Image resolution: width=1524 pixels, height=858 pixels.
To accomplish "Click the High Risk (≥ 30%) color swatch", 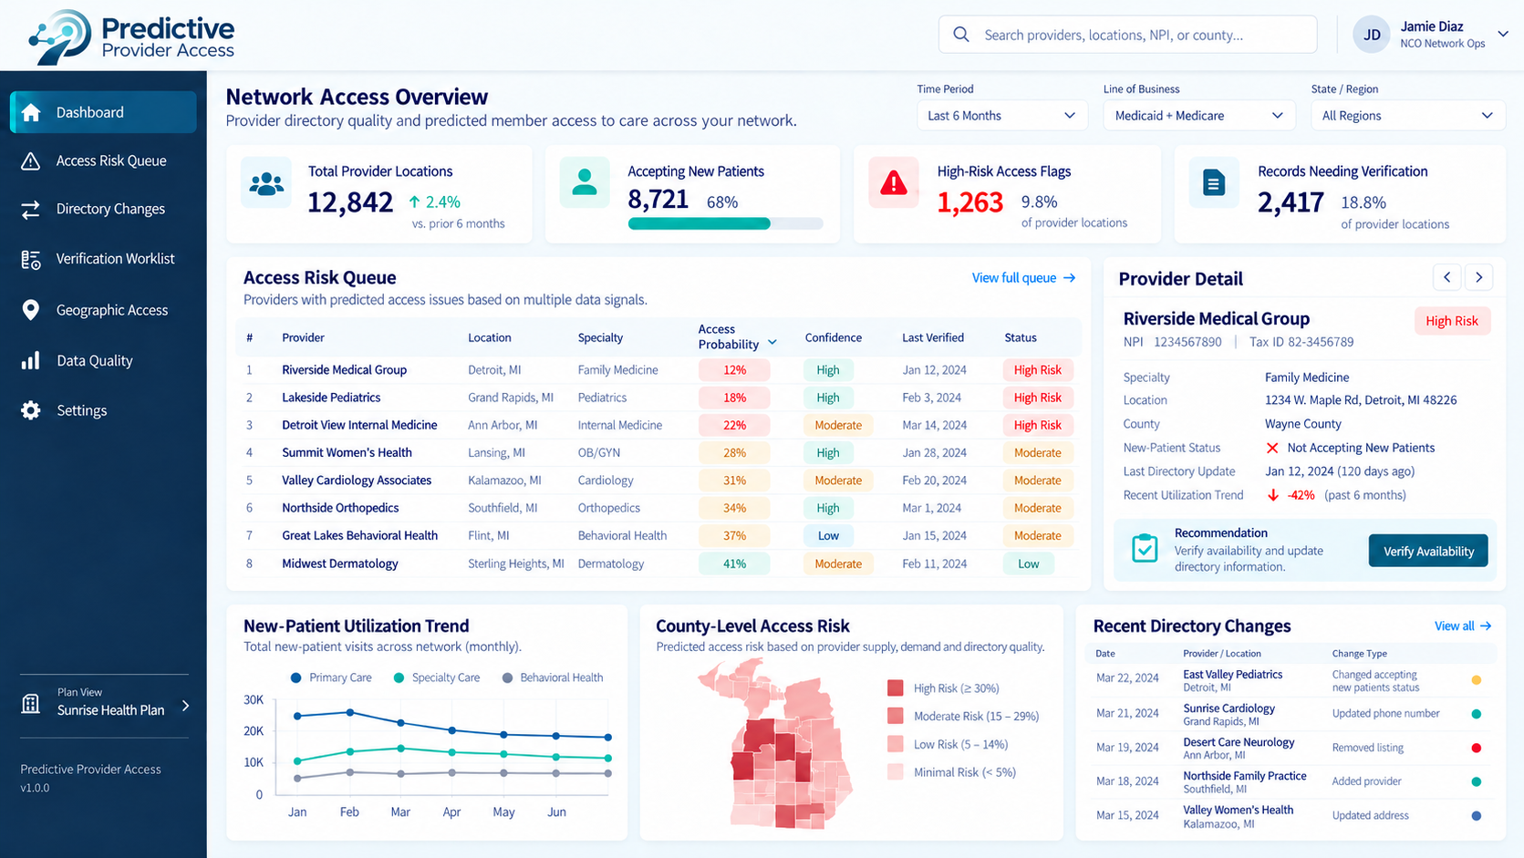I will [x=896, y=688].
